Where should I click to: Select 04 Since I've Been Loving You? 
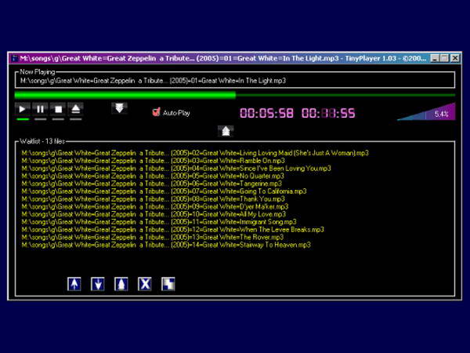point(176,169)
